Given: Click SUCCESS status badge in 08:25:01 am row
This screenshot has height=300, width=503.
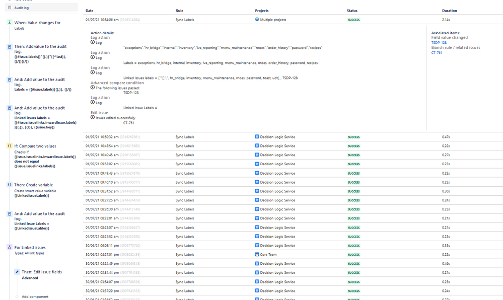Looking at the screenshot, I should pos(353,218).
